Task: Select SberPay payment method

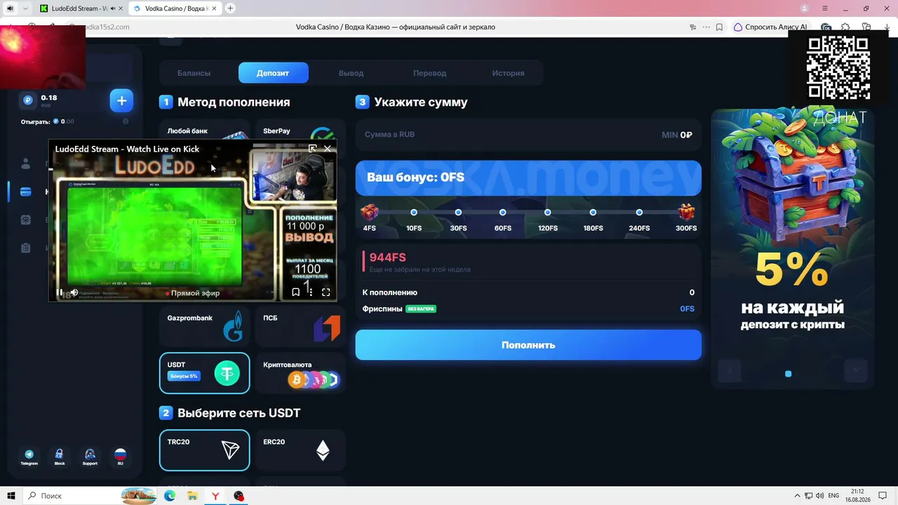Action: point(300,130)
